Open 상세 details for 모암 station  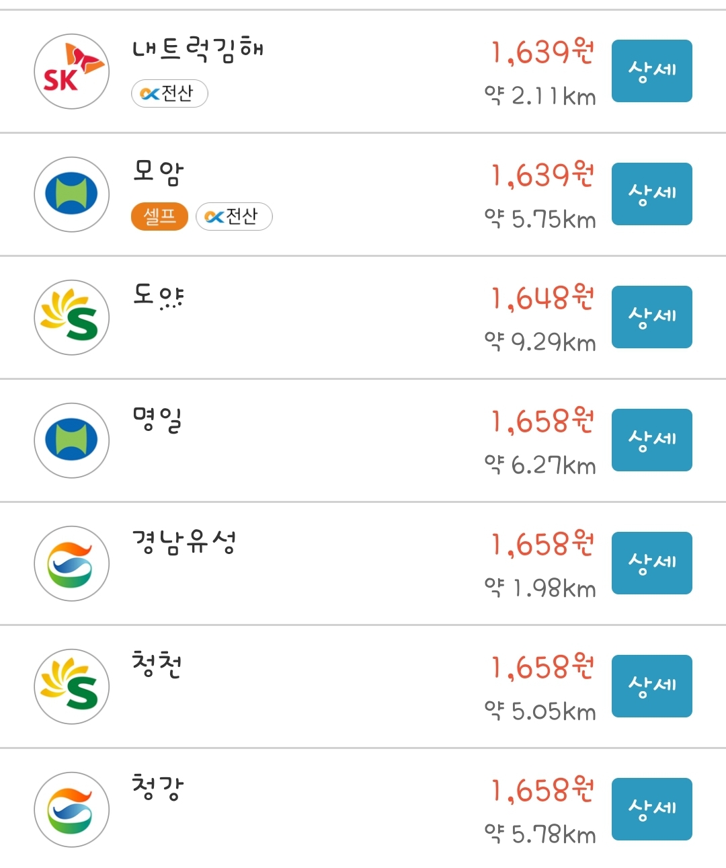[652, 194]
